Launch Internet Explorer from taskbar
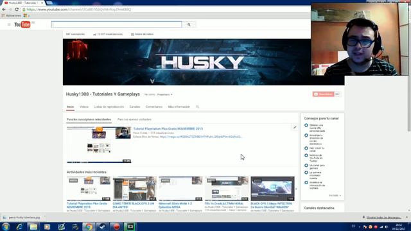The image size is (411, 231). pos(20,227)
